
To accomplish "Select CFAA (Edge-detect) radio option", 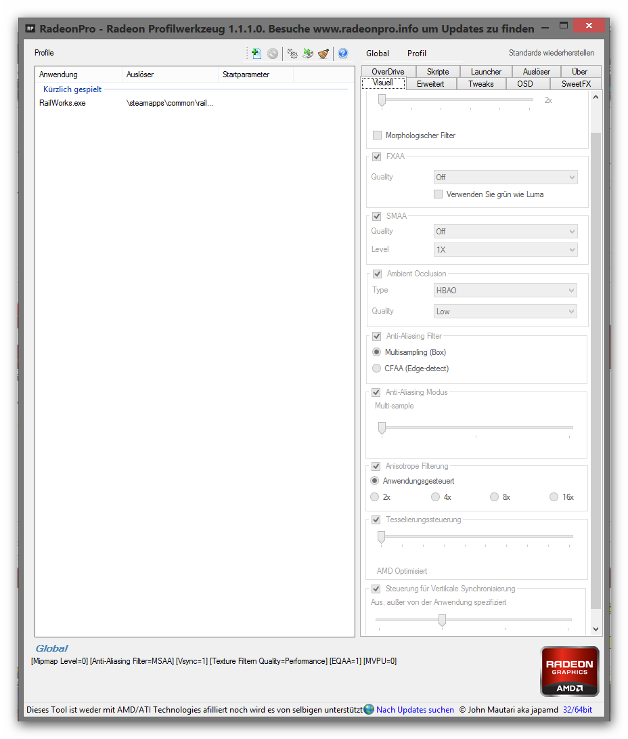I will coord(377,368).
